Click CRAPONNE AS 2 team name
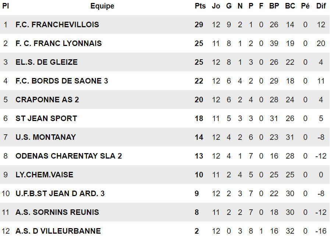The image size is (330, 241). pos(47,100)
